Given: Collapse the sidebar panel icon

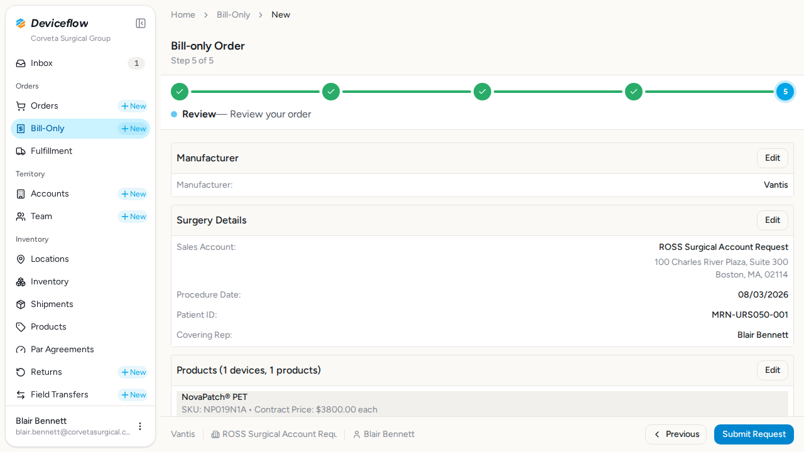Looking at the screenshot, I should tap(141, 23).
